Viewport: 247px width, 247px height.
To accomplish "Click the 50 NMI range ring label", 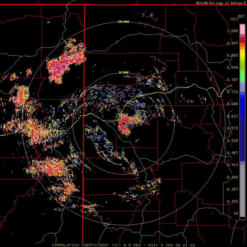I will (x=123, y=72).
